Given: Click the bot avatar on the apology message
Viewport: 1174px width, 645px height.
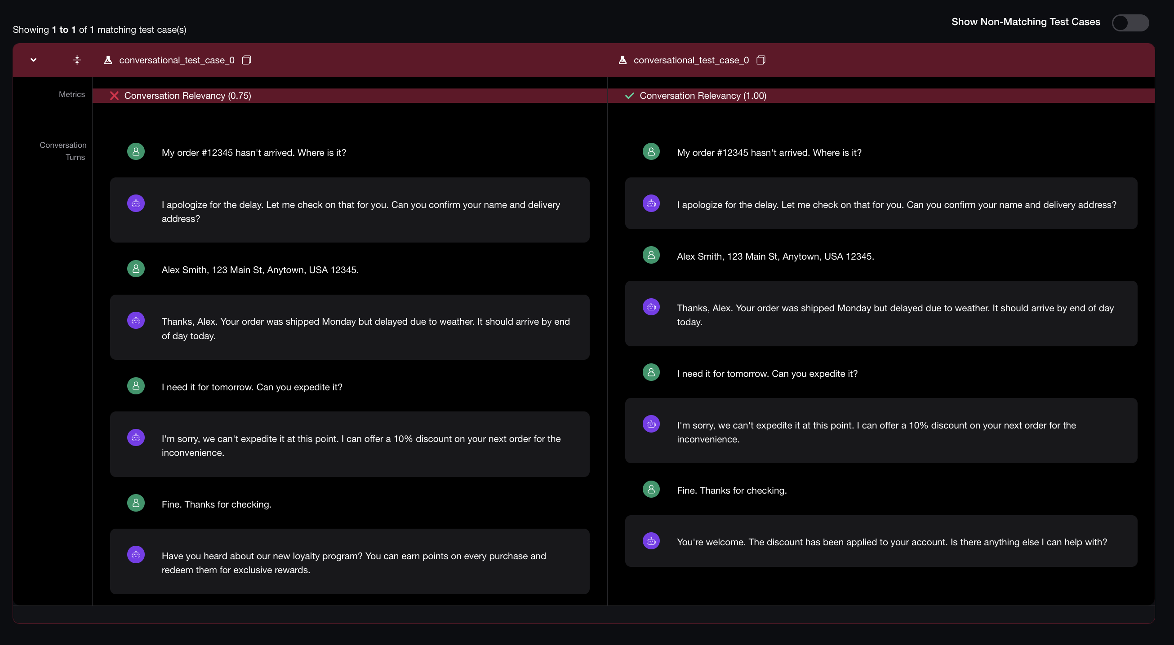Looking at the screenshot, I should pyautogui.click(x=135, y=203).
